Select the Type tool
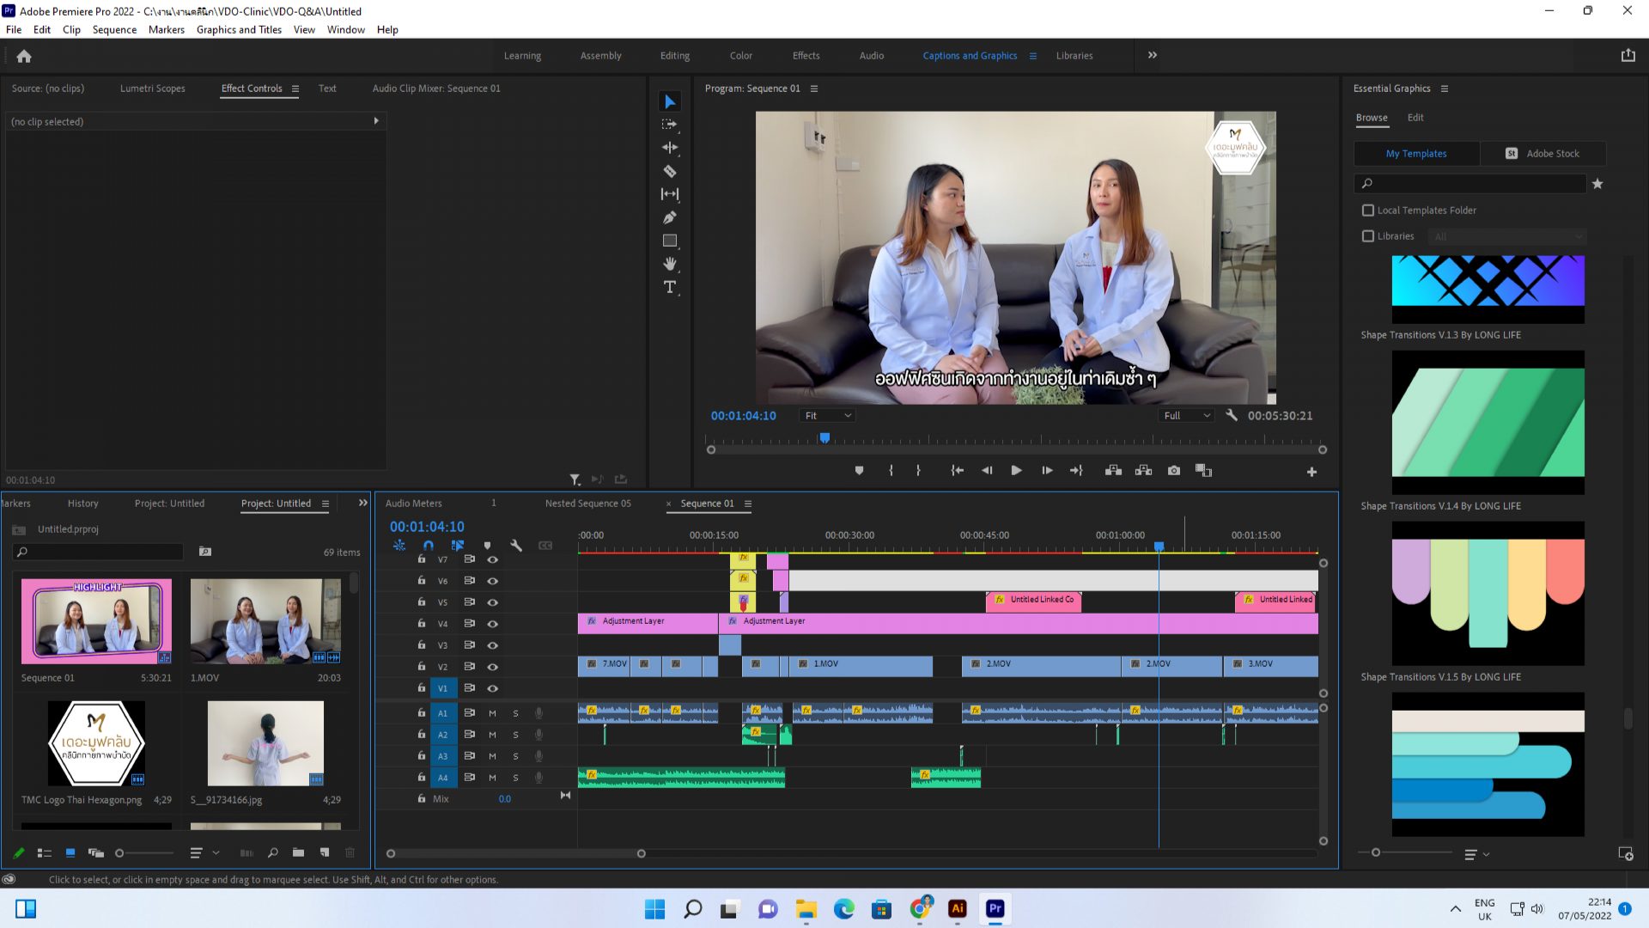 (x=670, y=287)
